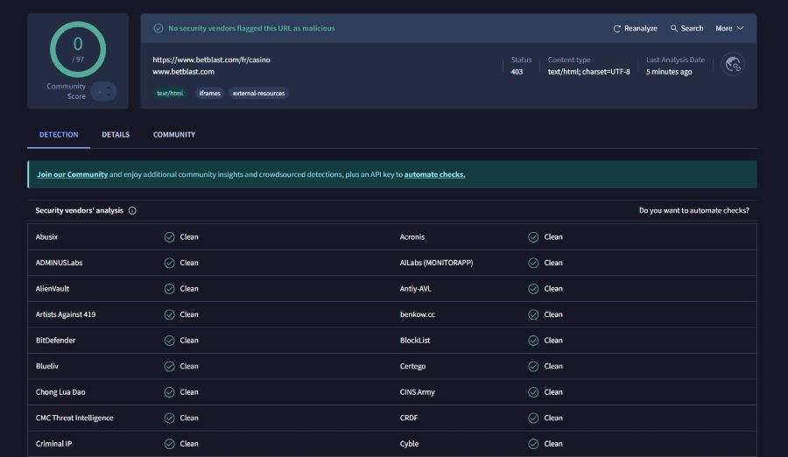The width and height of the screenshot is (788, 457).
Task: Click the Reanalyze refresh icon
Action: point(616,29)
